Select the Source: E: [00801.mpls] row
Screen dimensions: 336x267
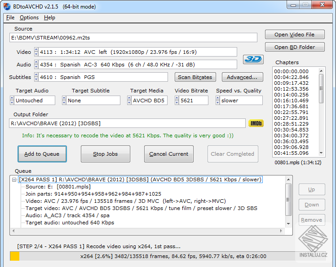click(x=58, y=187)
